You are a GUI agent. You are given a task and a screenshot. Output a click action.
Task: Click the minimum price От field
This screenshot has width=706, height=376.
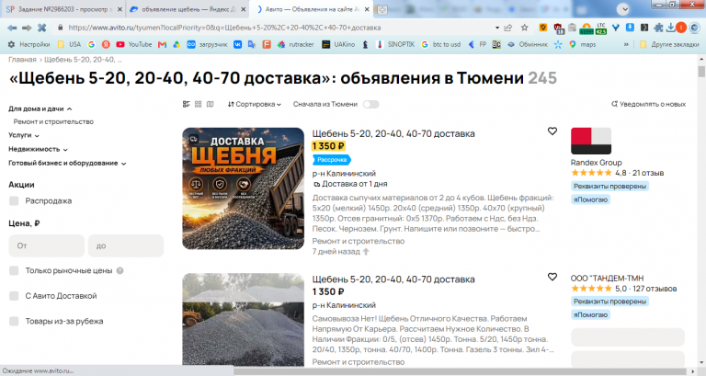pyautogui.click(x=47, y=245)
